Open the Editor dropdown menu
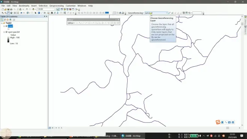Image resolution: width=247 pixels, height=139 pixels. click(71, 23)
